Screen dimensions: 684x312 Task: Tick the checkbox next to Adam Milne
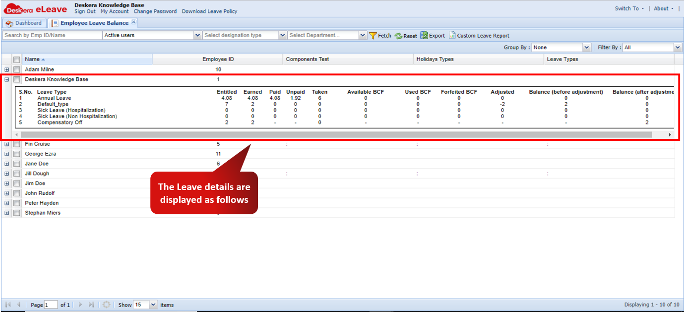point(16,69)
